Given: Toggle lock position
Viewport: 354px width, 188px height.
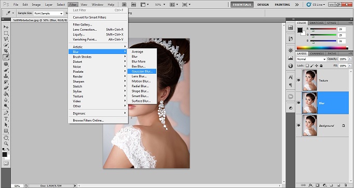Looking at the screenshot, I should click(317, 65).
